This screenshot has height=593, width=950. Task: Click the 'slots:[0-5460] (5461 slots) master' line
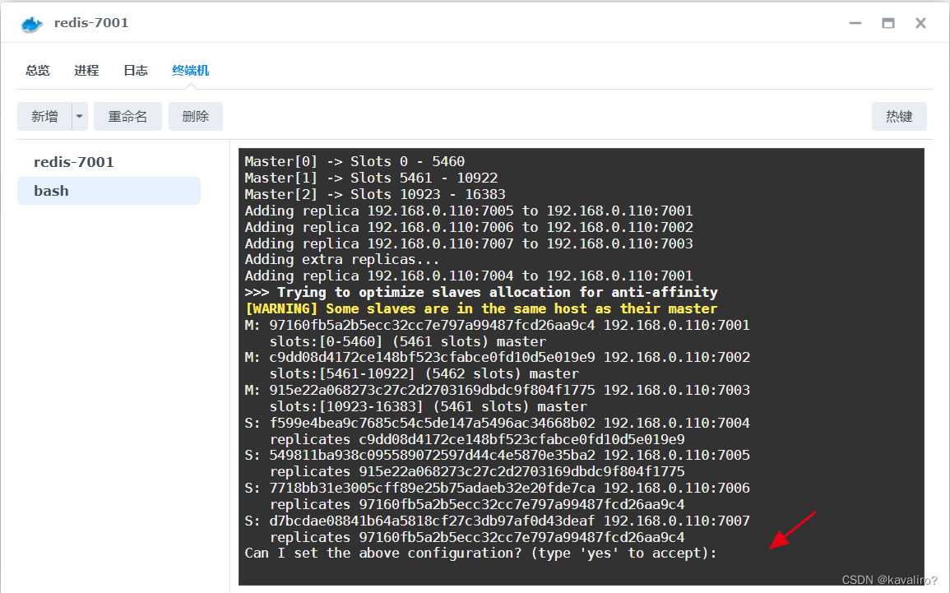tap(408, 341)
